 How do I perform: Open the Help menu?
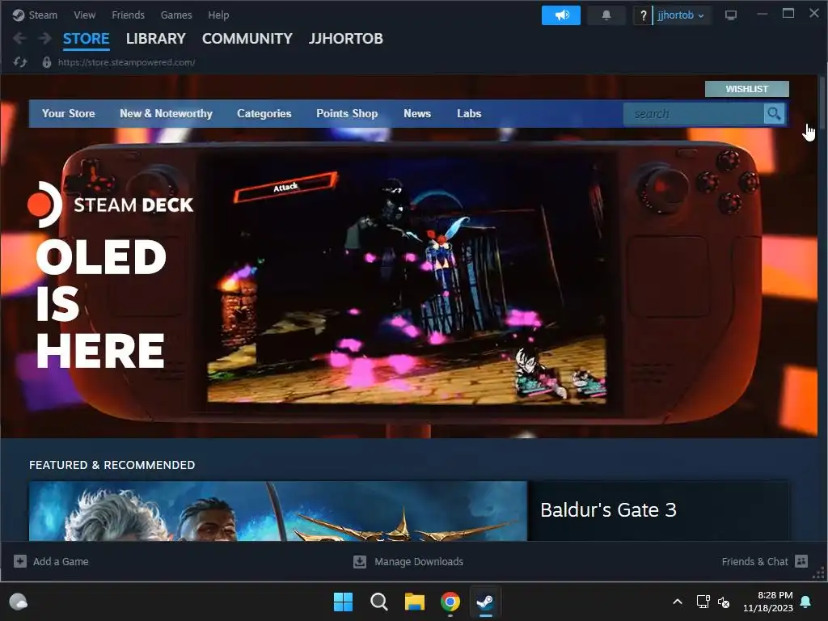(218, 15)
